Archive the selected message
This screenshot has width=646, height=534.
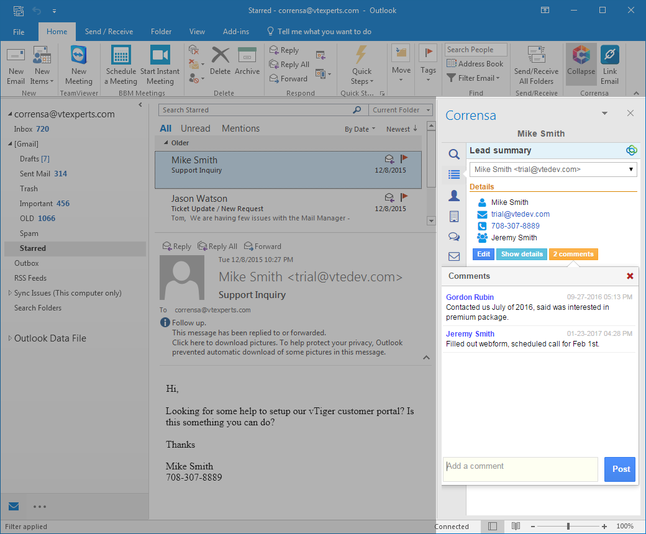tap(247, 60)
